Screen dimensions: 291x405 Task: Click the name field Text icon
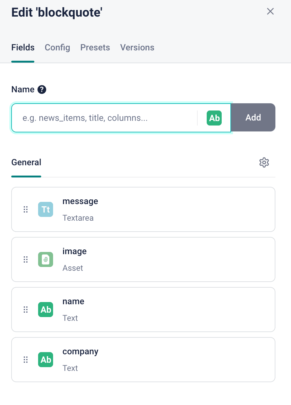coord(46,310)
